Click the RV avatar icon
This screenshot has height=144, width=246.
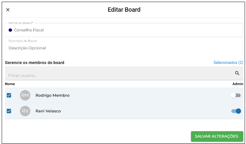tap(25, 111)
